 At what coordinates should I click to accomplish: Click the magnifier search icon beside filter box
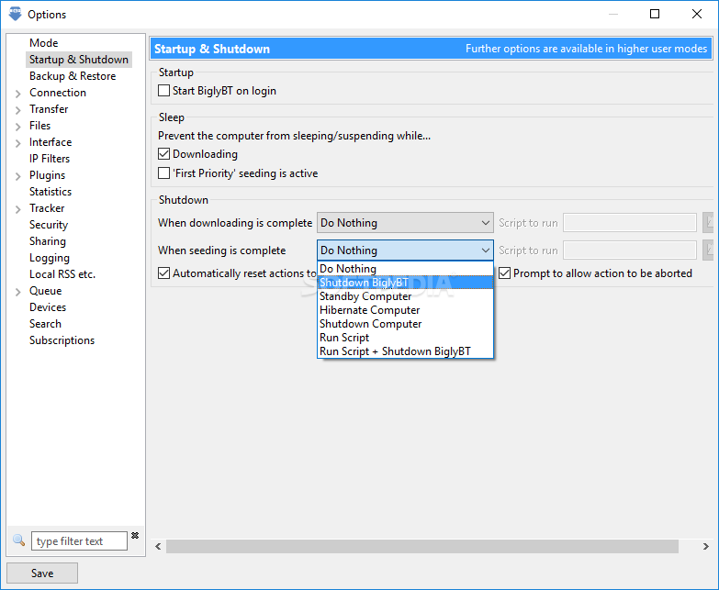pos(18,540)
